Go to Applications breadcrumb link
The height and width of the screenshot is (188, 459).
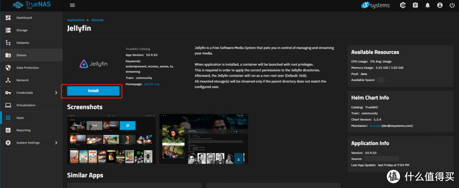click(76, 20)
